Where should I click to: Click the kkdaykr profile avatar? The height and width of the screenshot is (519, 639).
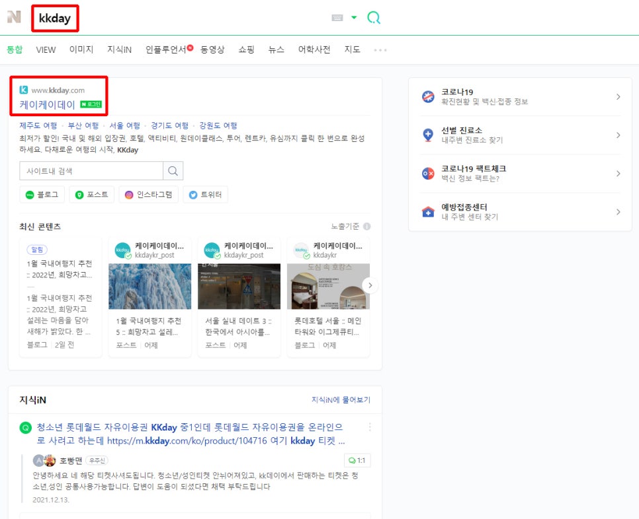[302, 250]
